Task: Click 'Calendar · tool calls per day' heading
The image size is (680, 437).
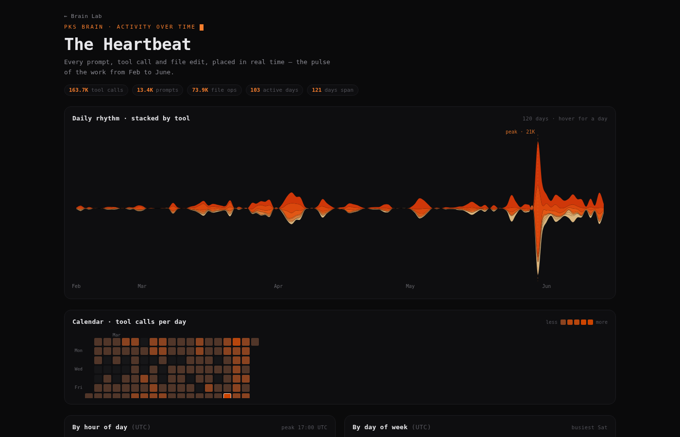Action: coord(129,321)
